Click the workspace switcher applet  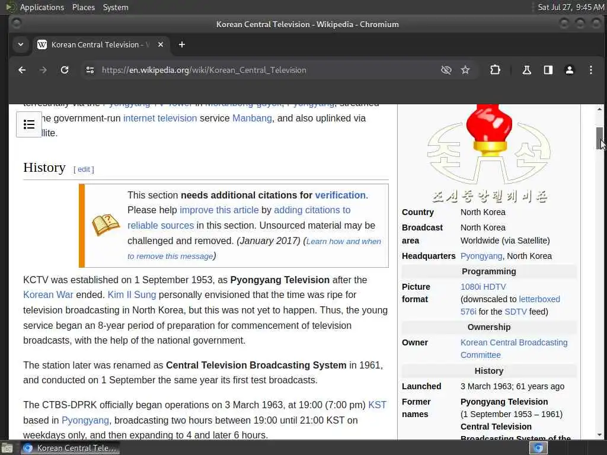pos(538,448)
